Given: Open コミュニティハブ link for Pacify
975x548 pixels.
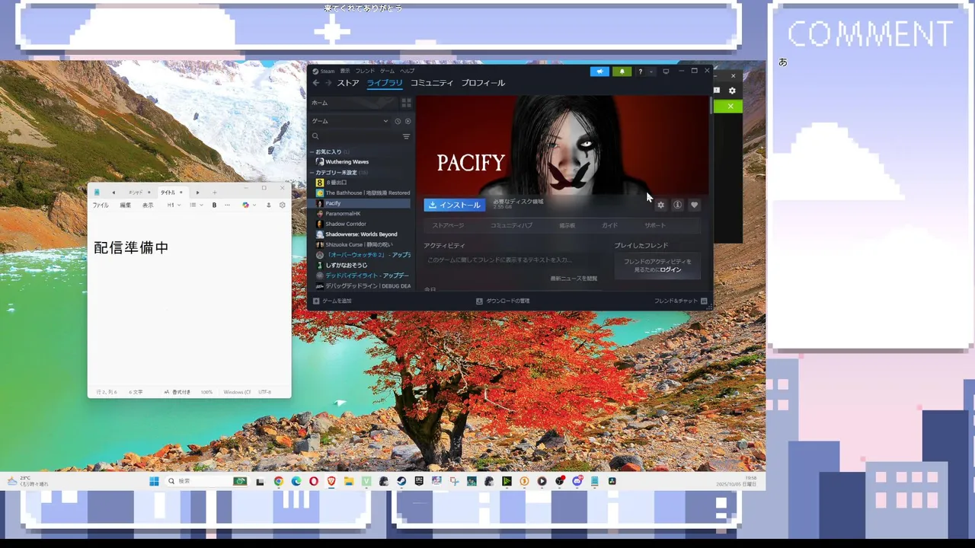Looking at the screenshot, I should [x=511, y=225].
